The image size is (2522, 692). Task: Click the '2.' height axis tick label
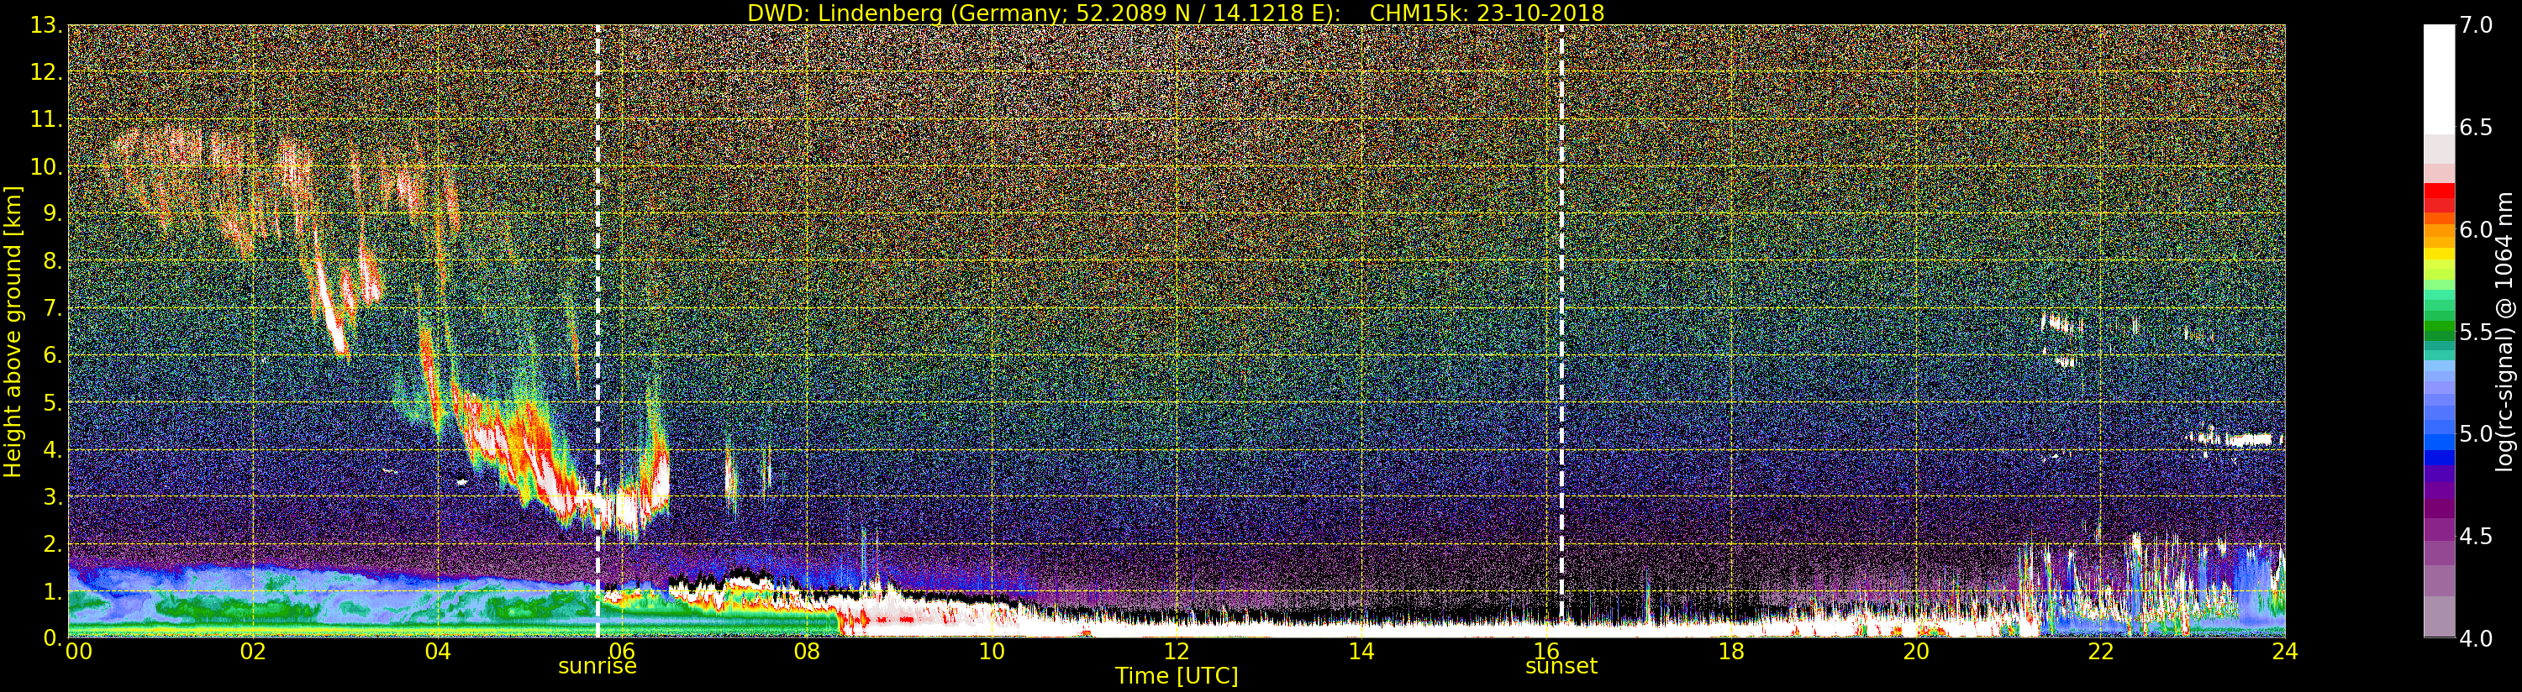tap(52, 543)
